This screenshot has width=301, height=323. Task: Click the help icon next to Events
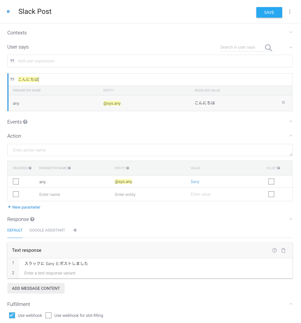[x=25, y=122]
